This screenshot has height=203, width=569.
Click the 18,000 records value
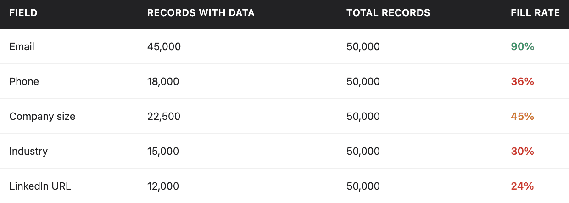(x=163, y=81)
